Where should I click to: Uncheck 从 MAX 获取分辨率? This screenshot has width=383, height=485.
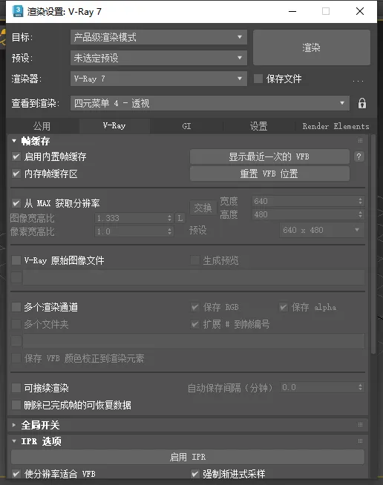16,203
